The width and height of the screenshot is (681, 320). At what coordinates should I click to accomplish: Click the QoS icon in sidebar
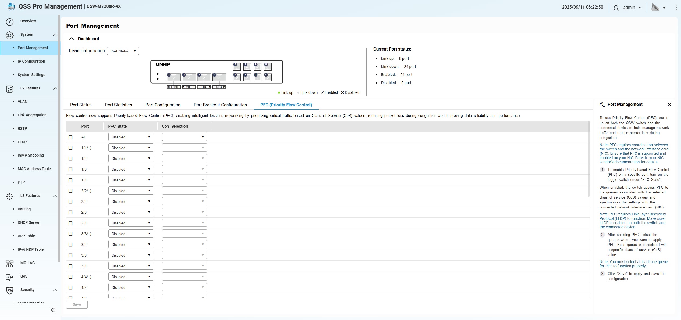coord(10,277)
